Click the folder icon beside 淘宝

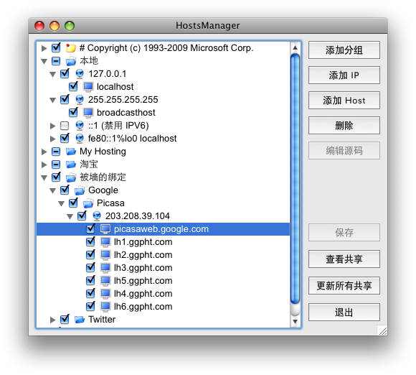71,165
